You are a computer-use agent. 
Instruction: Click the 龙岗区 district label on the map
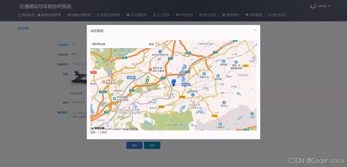click(131, 77)
